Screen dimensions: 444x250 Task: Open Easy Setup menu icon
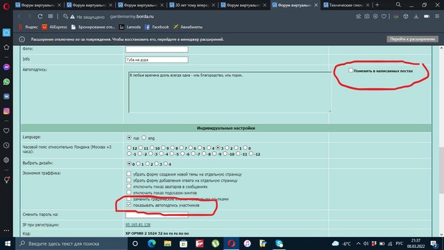click(438, 17)
